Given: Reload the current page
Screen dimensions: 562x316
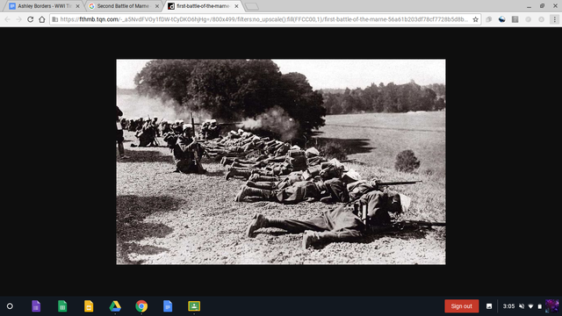Looking at the screenshot, I should (31, 19).
